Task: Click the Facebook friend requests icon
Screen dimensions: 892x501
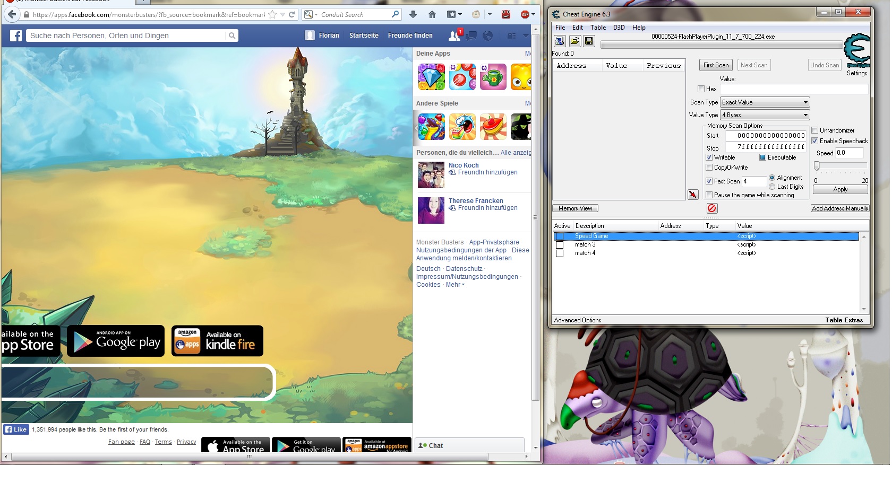Action: click(454, 36)
